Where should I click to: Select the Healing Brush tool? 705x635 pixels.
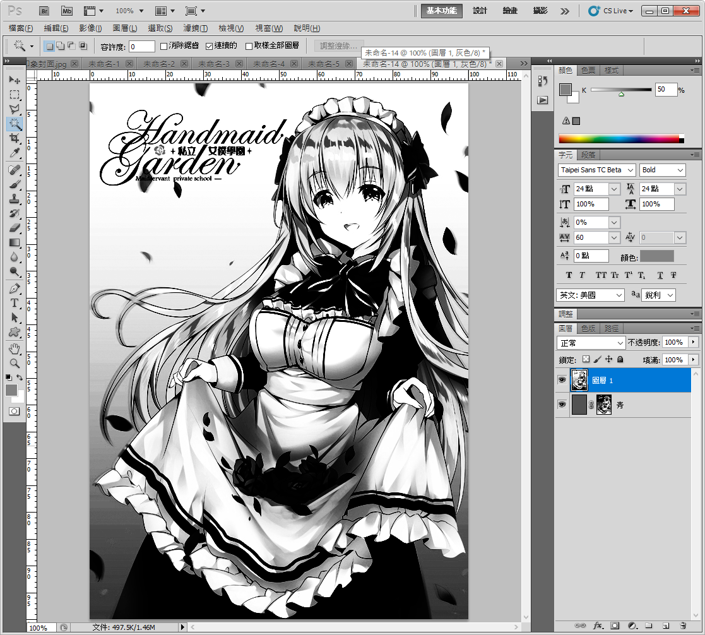pyautogui.click(x=15, y=170)
